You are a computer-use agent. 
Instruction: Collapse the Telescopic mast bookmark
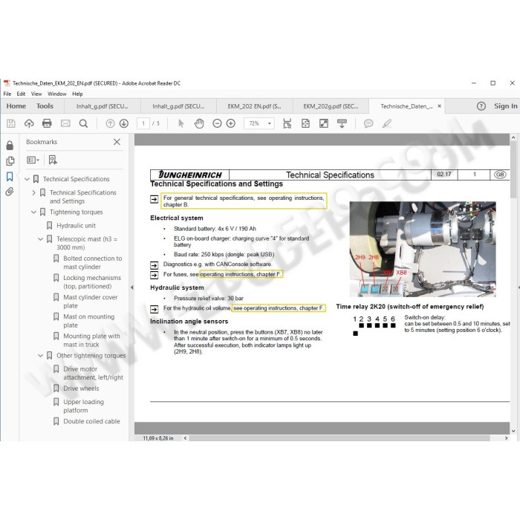(x=40, y=239)
